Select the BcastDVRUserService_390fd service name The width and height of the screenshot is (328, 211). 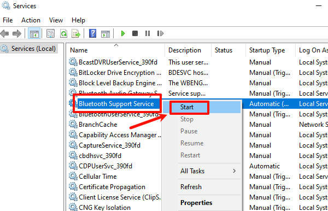point(118,62)
